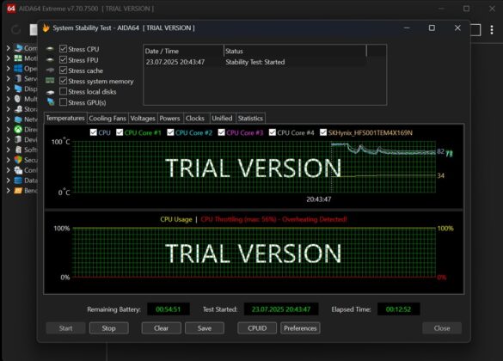This screenshot has height=361, width=503.
Task: Click the AIDA64 red 64 logo icon
Action: pos(11,9)
